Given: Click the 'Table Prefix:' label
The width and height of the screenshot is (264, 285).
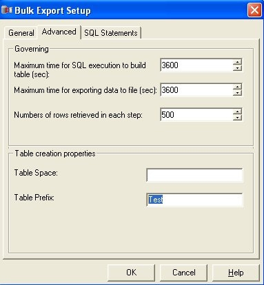Looking at the screenshot, I should [x=34, y=198].
